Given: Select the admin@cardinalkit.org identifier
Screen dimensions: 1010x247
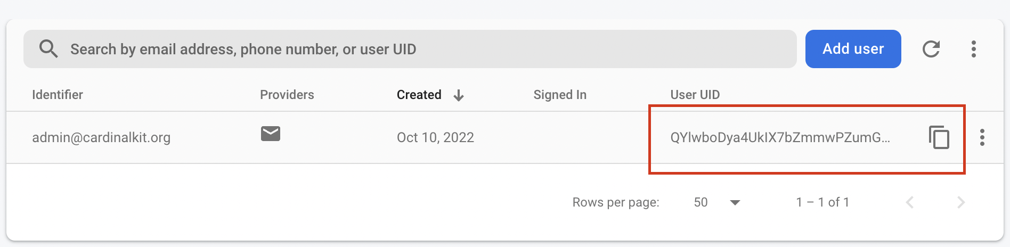Looking at the screenshot, I should [x=101, y=137].
